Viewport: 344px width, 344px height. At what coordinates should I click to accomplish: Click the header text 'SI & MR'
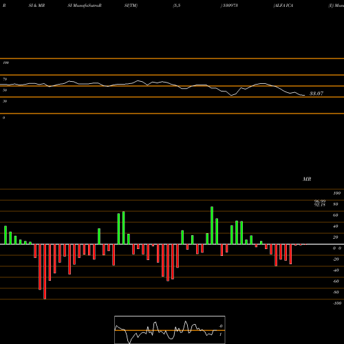(x=36, y=6)
